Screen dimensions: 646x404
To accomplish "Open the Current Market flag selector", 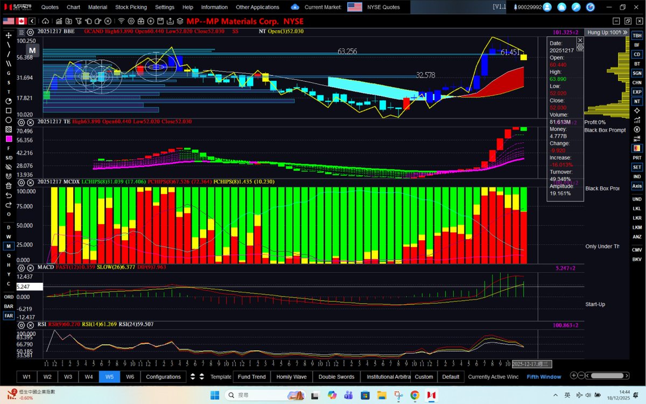I will pyautogui.click(x=355, y=7).
